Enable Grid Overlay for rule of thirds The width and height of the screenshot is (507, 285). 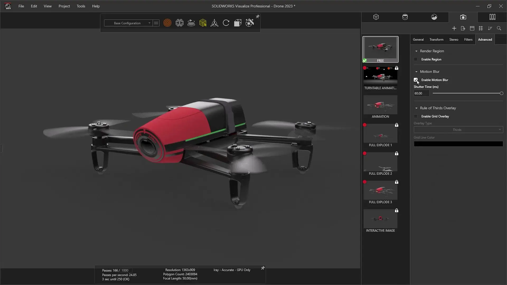[416, 116]
